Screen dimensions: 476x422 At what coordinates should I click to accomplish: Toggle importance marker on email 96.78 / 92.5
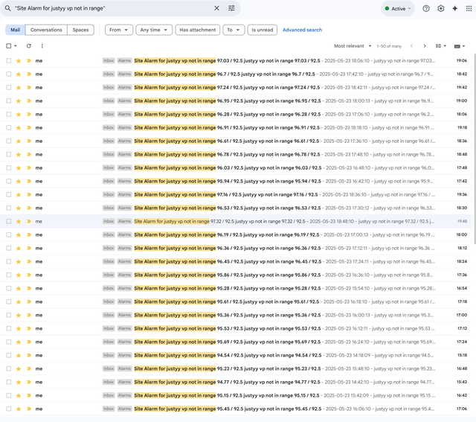pos(29,154)
